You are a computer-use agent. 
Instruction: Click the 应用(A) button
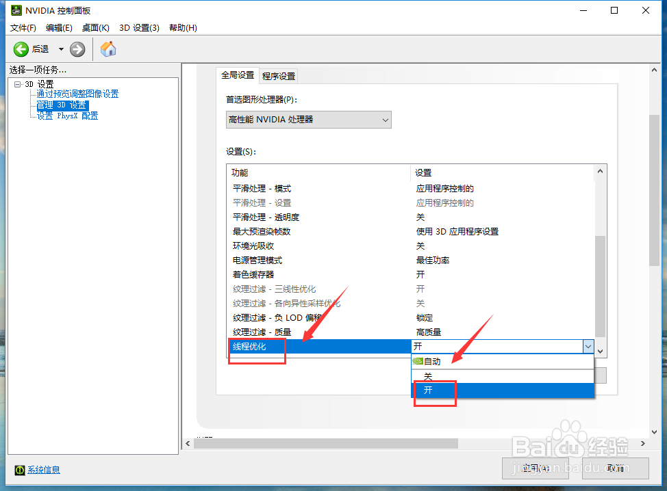click(535, 468)
